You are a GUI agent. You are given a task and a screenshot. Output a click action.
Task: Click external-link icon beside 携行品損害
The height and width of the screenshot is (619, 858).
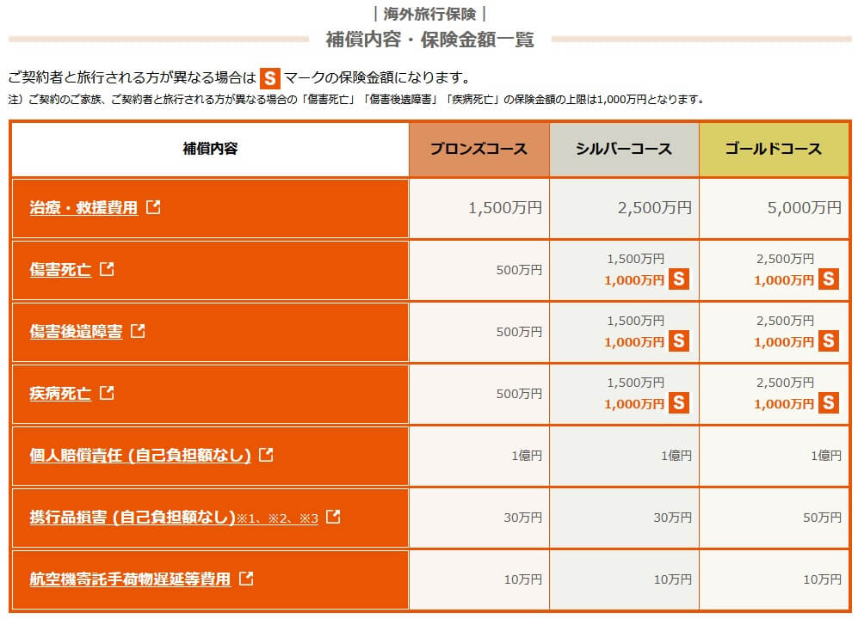pos(333,516)
